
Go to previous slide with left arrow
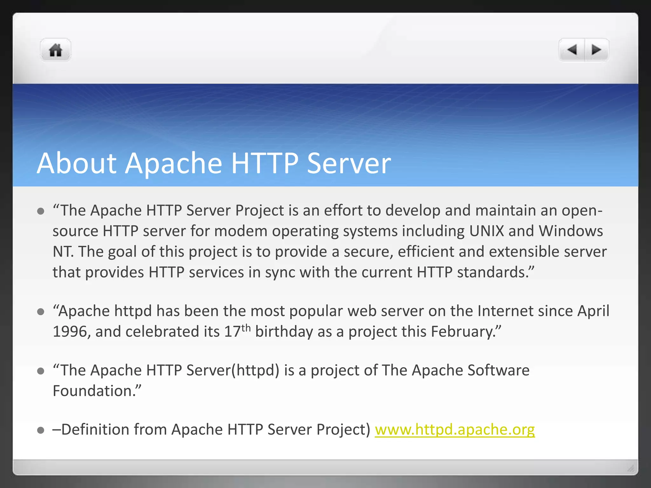click(x=572, y=50)
